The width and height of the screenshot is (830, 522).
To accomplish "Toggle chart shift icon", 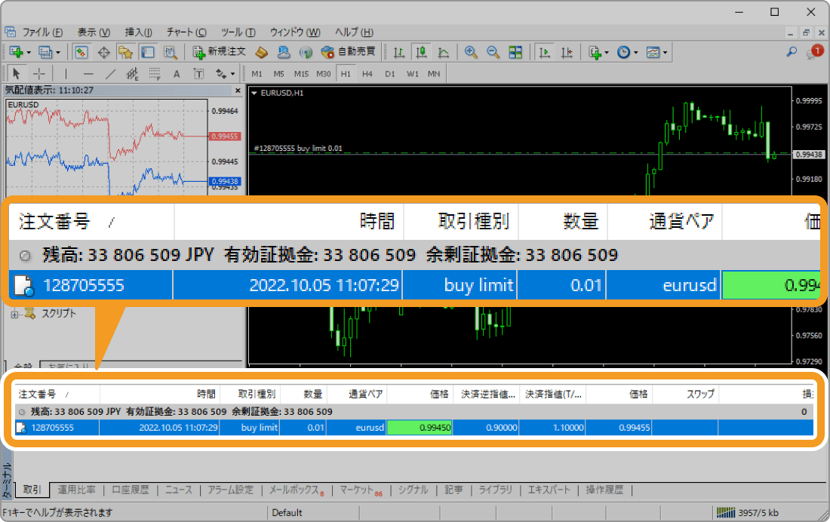I will (x=567, y=52).
